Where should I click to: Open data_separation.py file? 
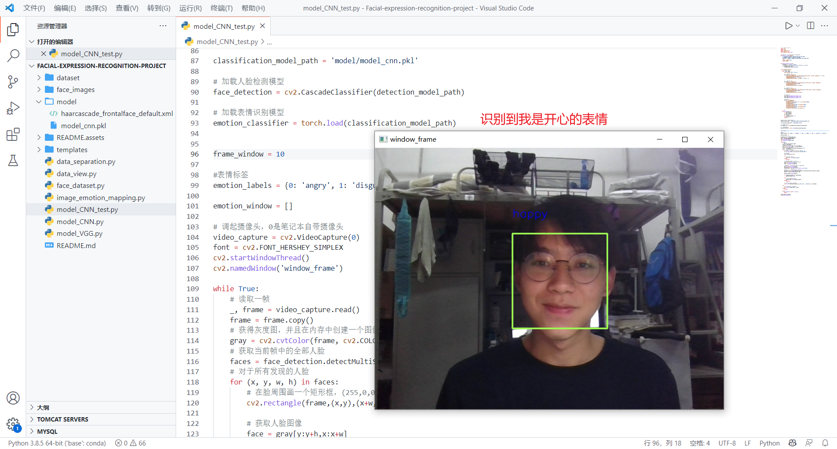coord(101,161)
